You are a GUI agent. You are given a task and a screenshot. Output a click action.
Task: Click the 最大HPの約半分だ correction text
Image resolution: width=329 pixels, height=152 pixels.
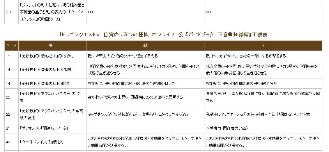click(x=241, y=83)
